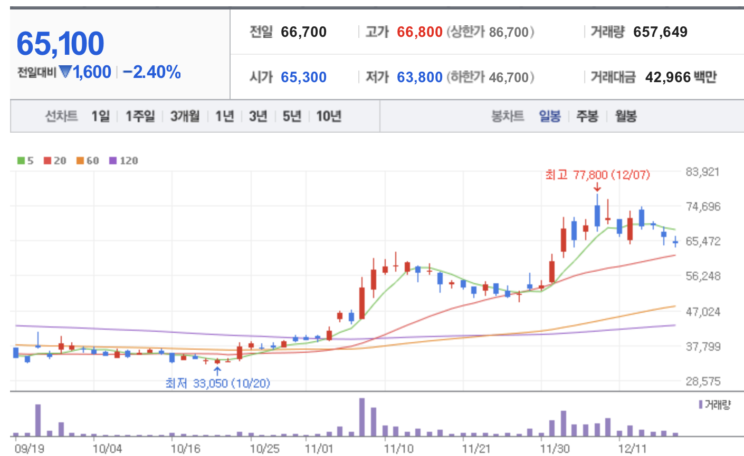Switch candlestick chart to 주봉
Viewport: 744px width, 456px height.
587,116
